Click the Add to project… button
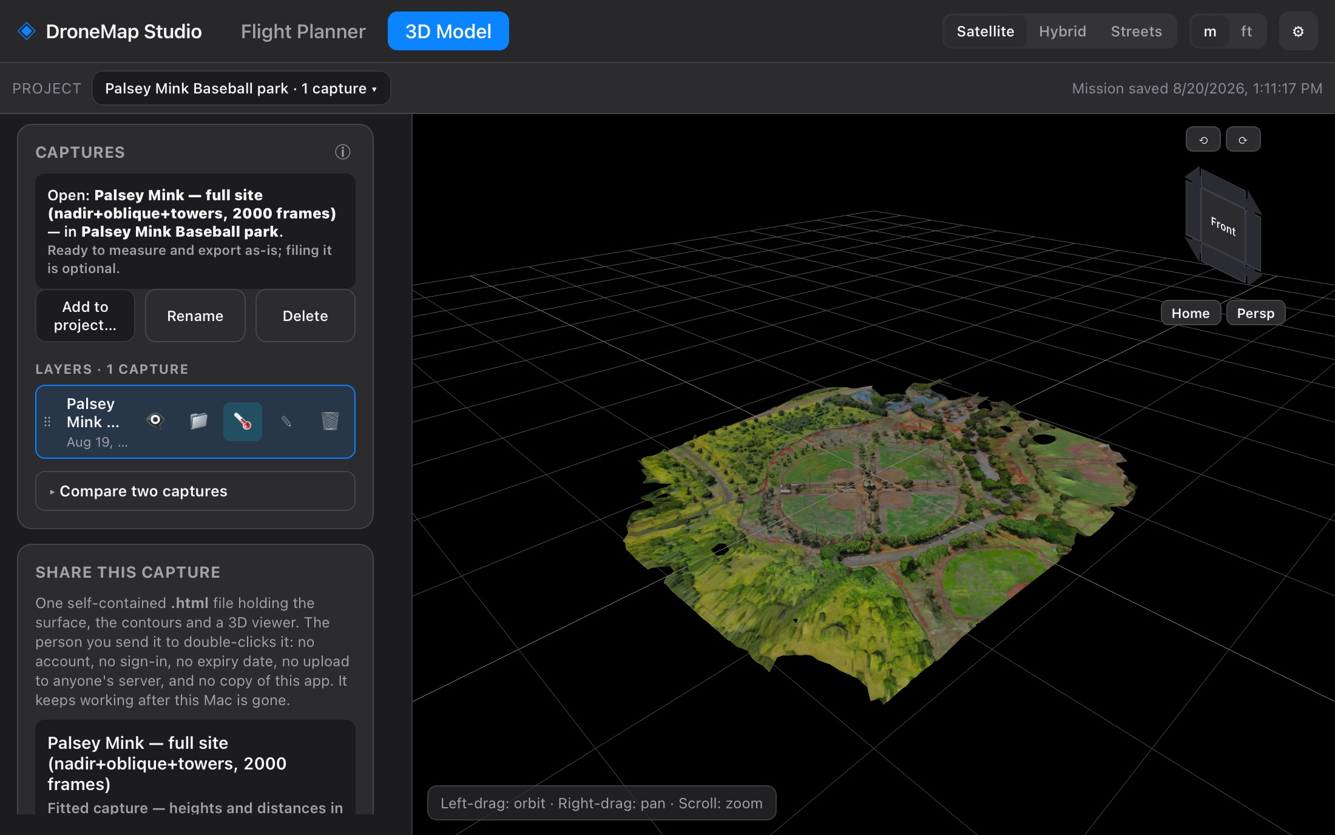The height and width of the screenshot is (835, 1335). coord(85,316)
